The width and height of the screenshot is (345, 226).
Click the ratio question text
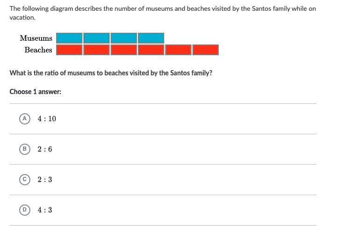tap(111, 73)
